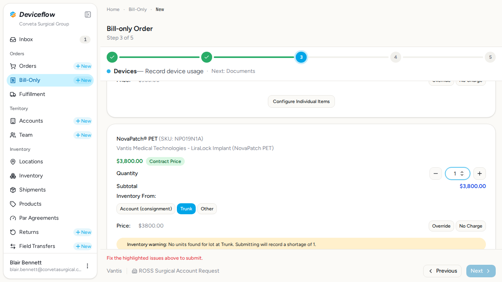Screen dimensions: 502x282
Task: Open Par Agreements menu item
Action: [x=50, y=218]
